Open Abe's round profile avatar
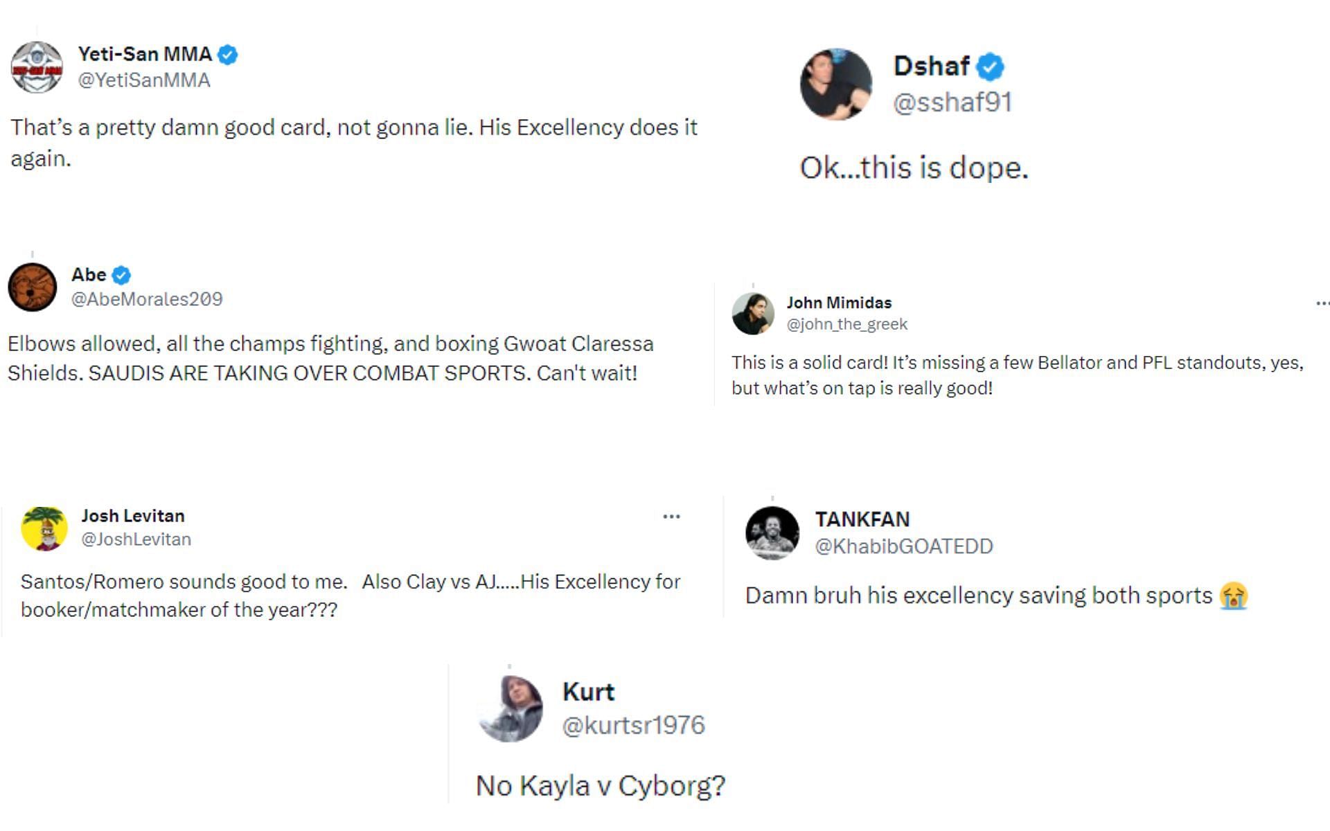Viewport: 1330px width, 831px height. point(33,287)
